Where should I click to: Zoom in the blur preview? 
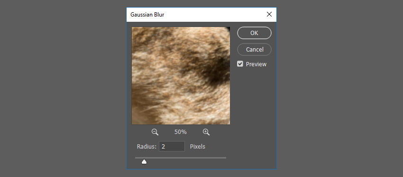coord(206,132)
